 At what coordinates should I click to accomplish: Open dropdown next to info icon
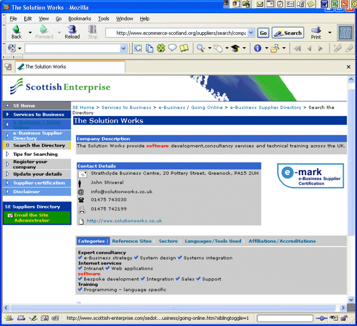pos(267,48)
